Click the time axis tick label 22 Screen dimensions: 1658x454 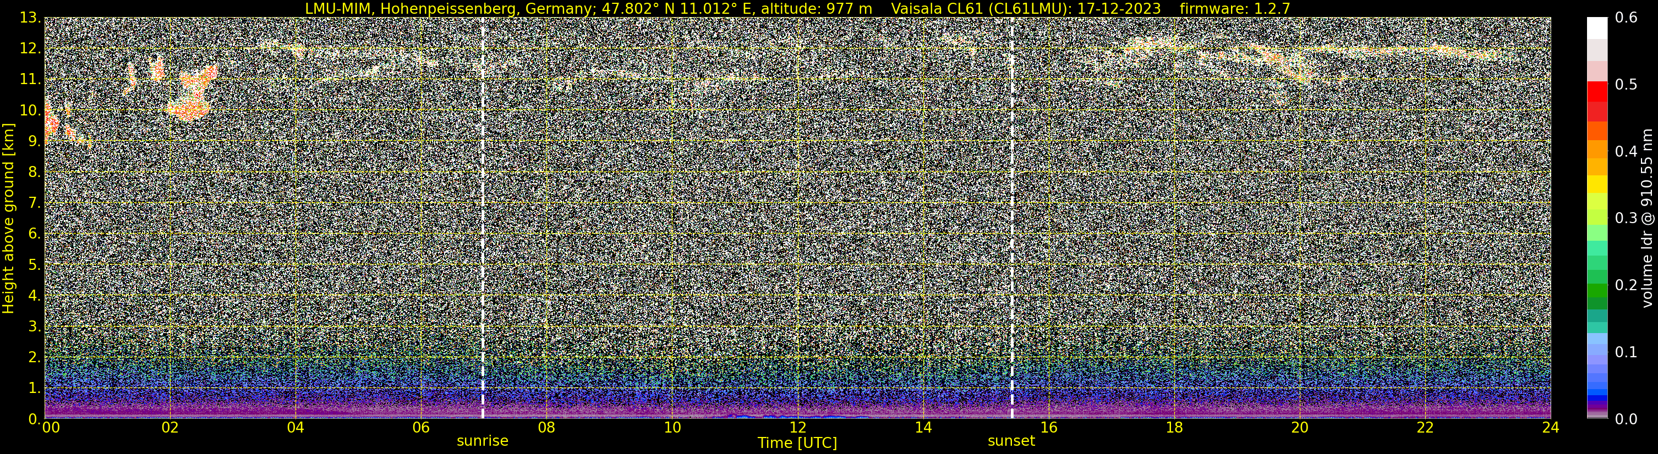pos(1425,428)
